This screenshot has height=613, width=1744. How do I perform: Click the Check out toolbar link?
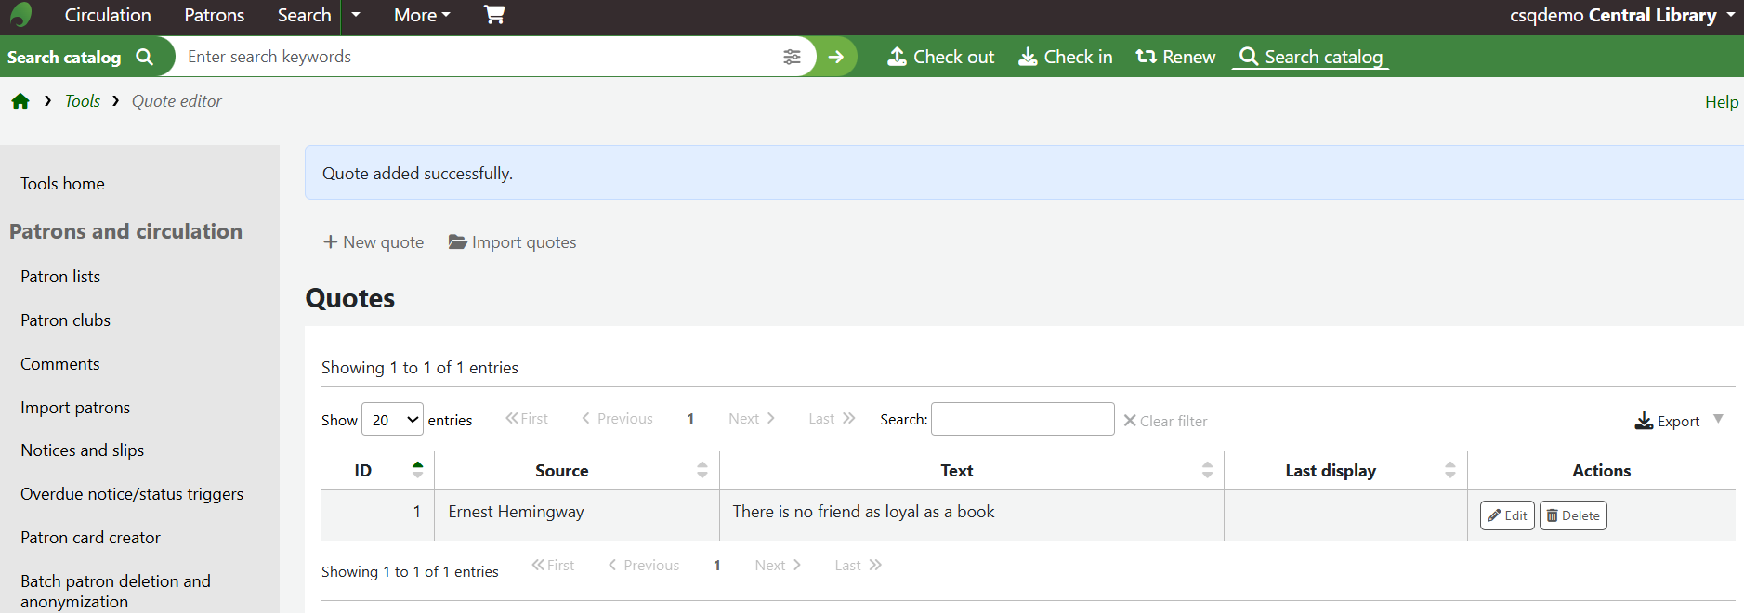[941, 57]
